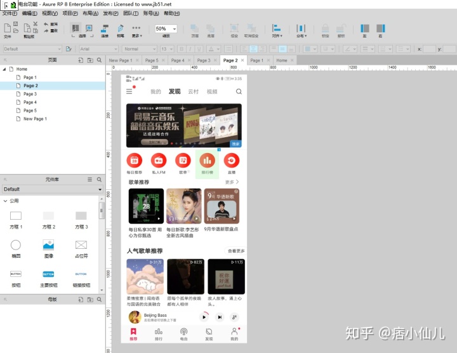Screen dimensions: 457x353
Task: Open the font size 13 dropdown
Action: coord(167,49)
